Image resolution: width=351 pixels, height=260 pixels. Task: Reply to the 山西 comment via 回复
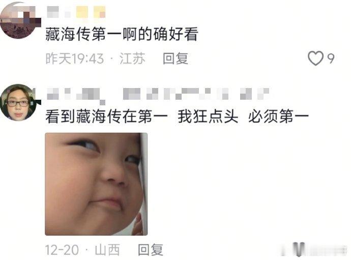click(151, 250)
